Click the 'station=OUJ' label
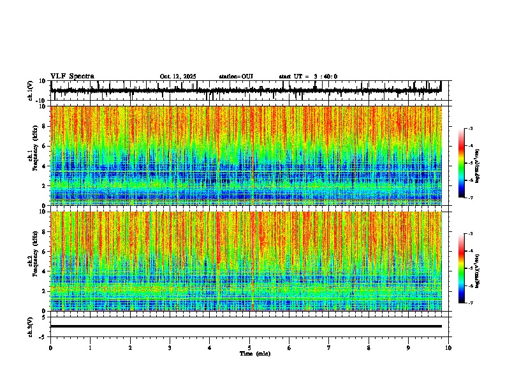This screenshot has width=505, height=390. (236, 76)
